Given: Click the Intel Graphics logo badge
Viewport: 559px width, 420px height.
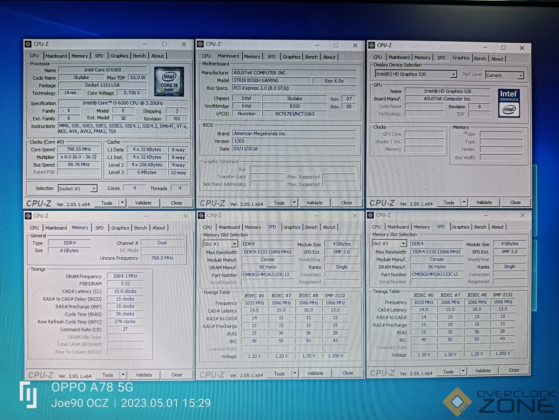Looking at the screenshot, I should (509, 103).
